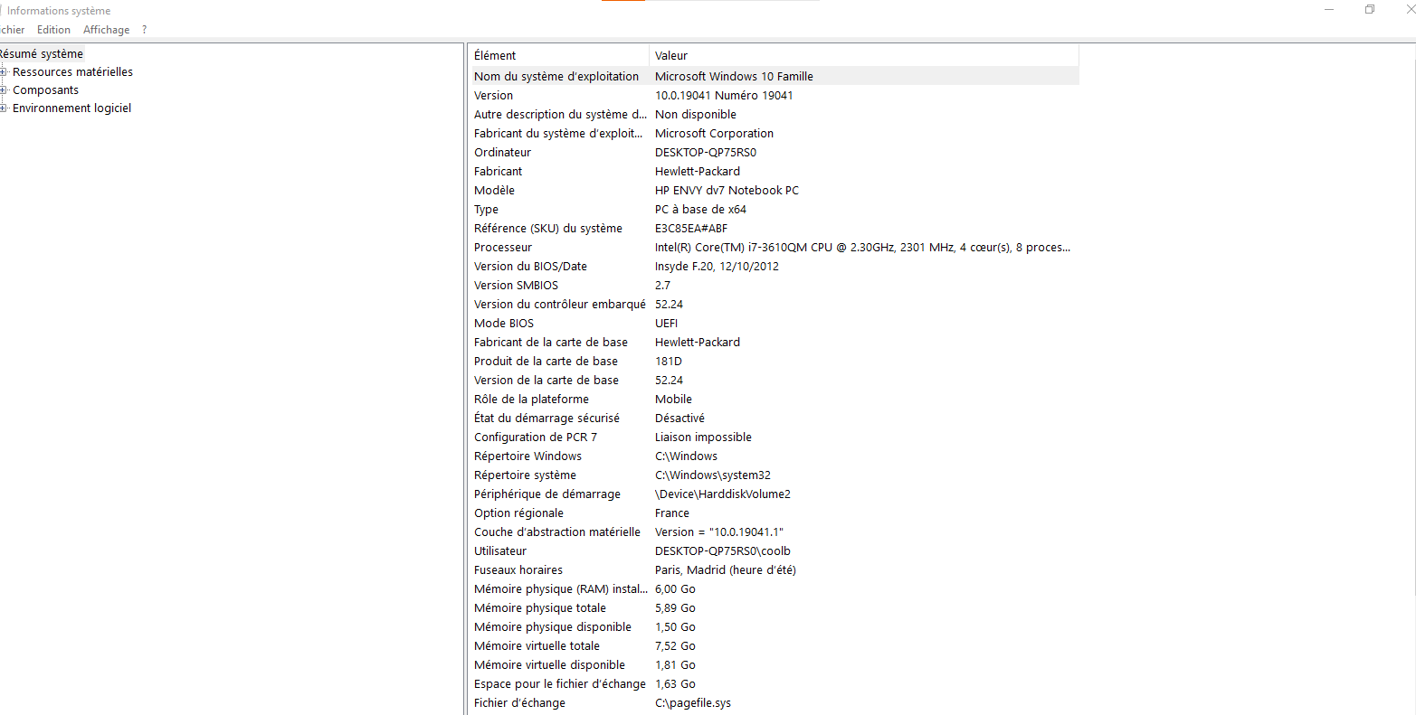The width and height of the screenshot is (1416, 715).
Task: Select the Fabricant row label
Action: tap(498, 172)
